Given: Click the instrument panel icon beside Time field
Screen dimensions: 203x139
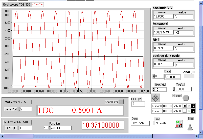Looking at the screenshot, I should 179,124.
